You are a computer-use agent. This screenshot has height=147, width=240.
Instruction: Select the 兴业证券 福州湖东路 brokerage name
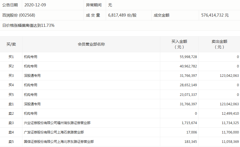pos(57,123)
